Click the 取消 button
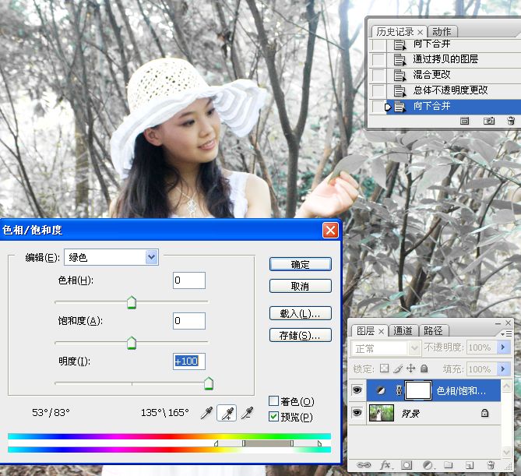 301,286
